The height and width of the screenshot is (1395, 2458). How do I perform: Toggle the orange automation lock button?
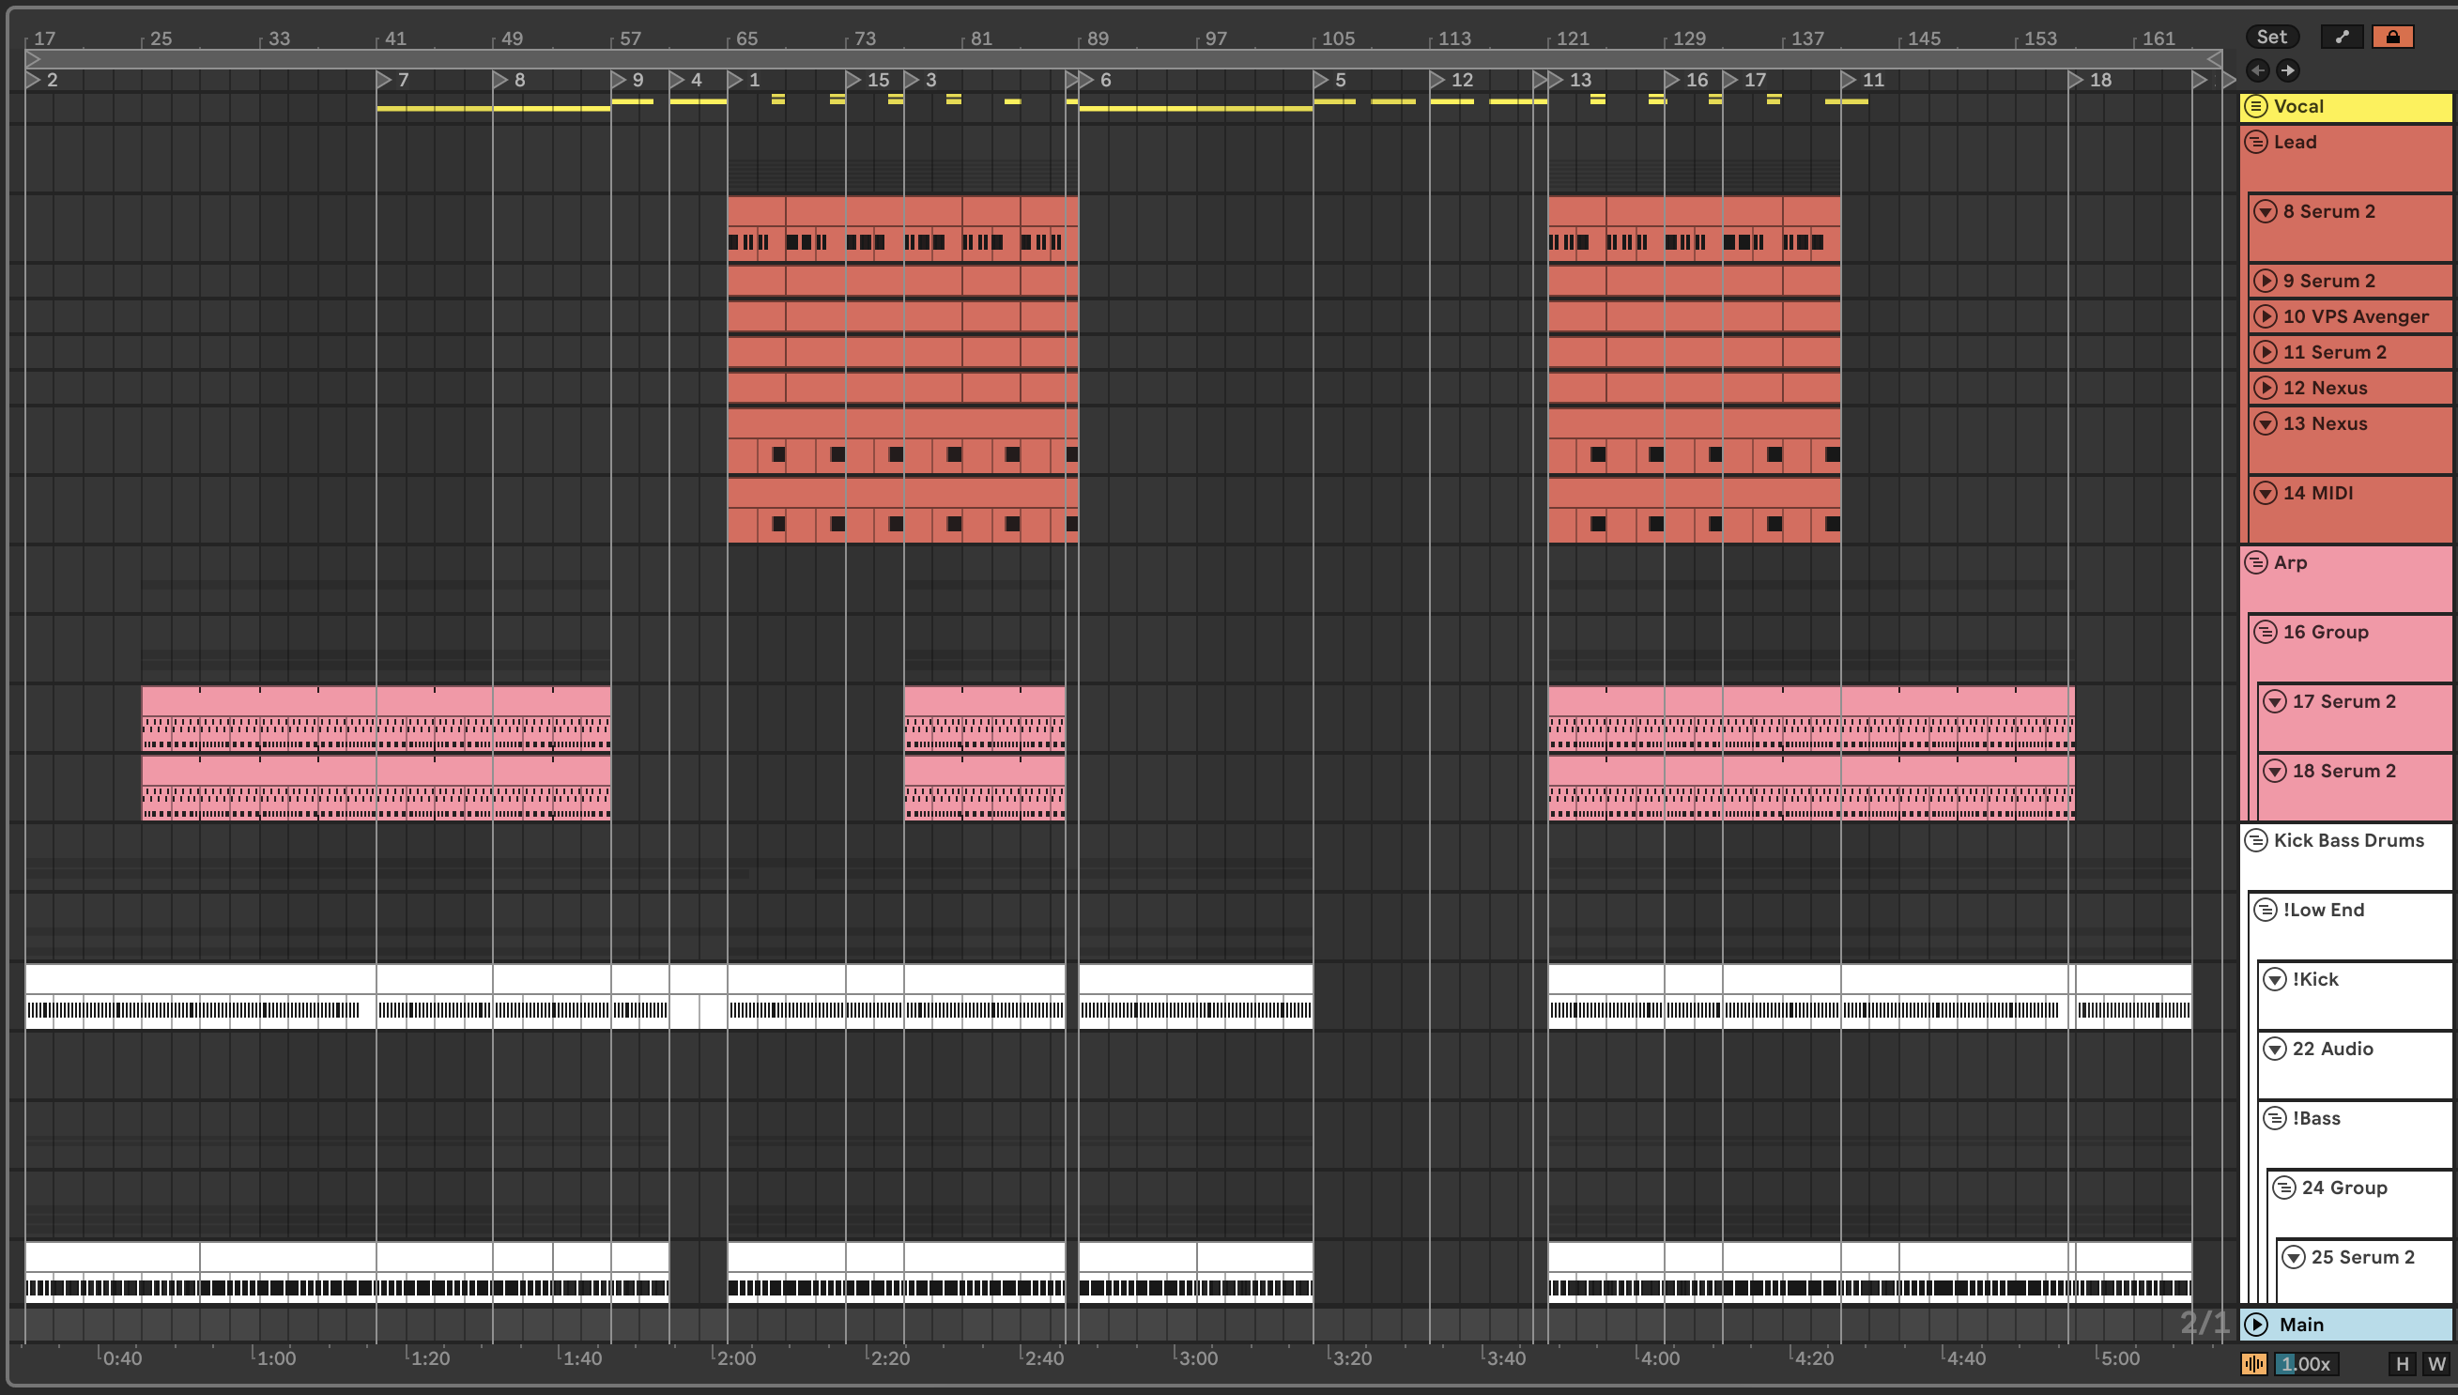(2392, 38)
